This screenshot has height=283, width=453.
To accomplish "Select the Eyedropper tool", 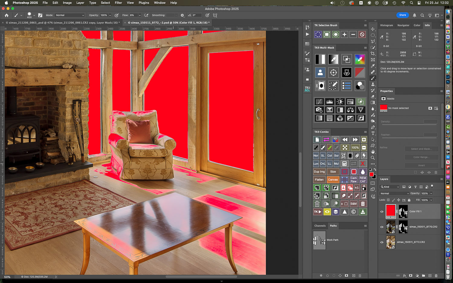I will coord(373,66).
